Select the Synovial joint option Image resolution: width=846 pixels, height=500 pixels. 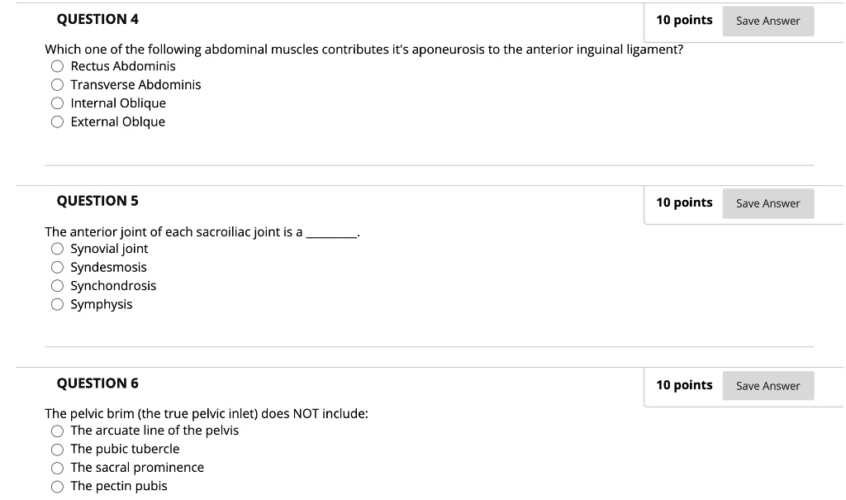coord(57,249)
